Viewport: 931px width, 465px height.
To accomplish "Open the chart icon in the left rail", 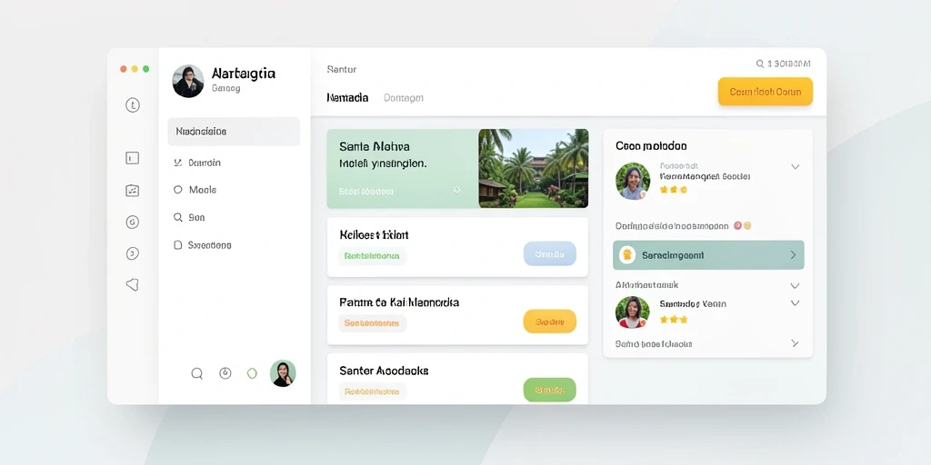I will click(x=133, y=191).
